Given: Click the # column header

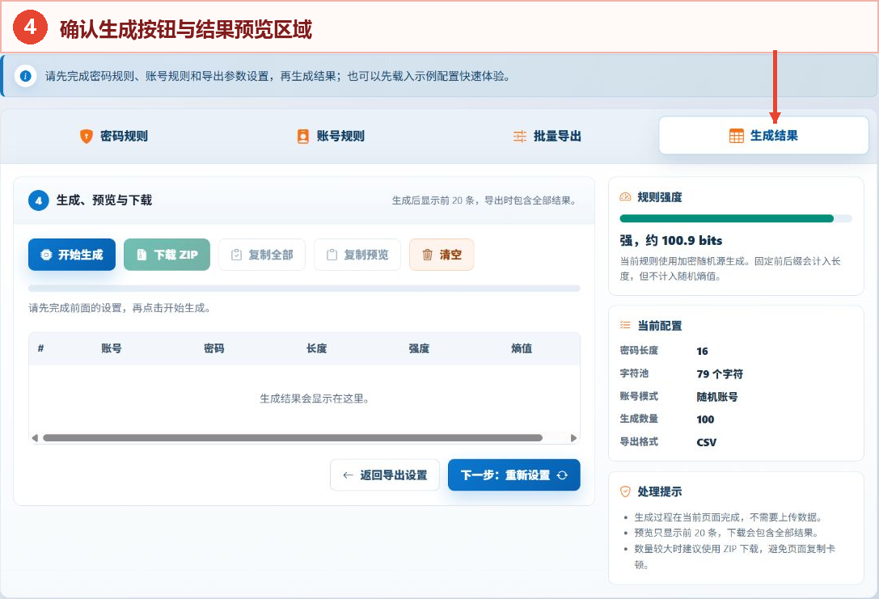Looking at the screenshot, I should 40,348.
